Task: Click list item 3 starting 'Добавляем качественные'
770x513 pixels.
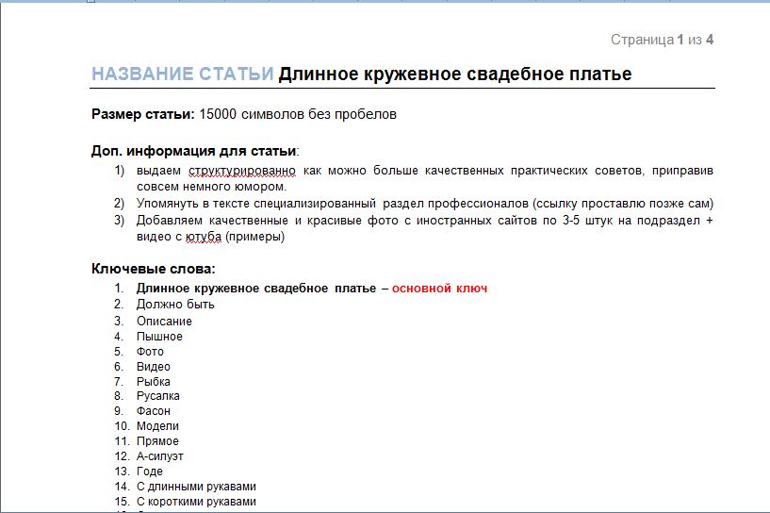Action: click(x=425, y=228)
